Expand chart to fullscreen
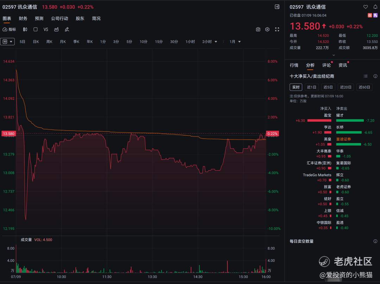This screenshot has height=284, width=380. 277,30
